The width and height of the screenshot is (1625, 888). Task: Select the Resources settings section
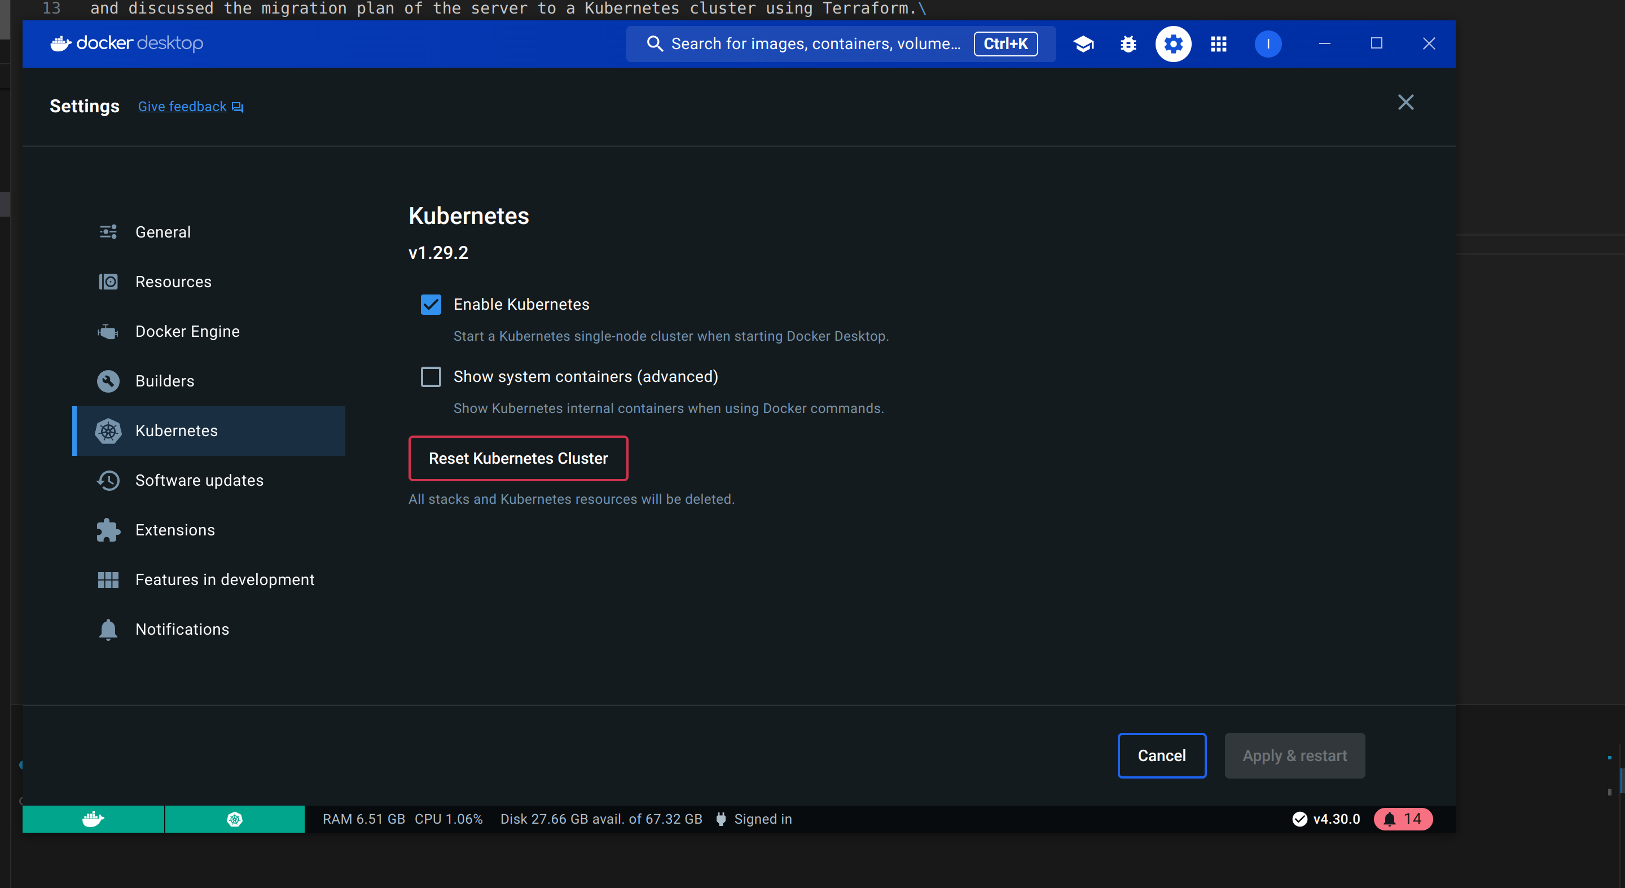pyautogui.click(x=173, y=281)
